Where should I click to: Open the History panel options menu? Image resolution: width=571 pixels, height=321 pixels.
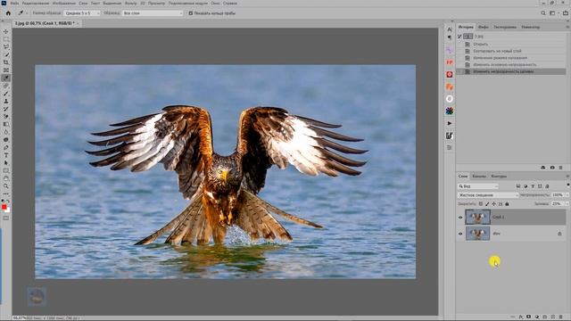567,27
